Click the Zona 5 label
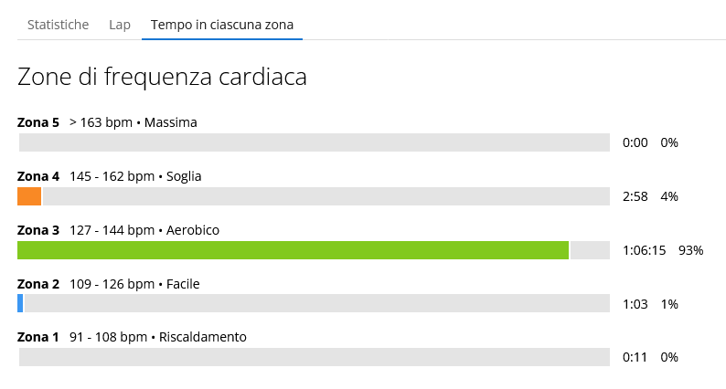The width and height of the screenshot is (726, 389). tap(38, 122)
